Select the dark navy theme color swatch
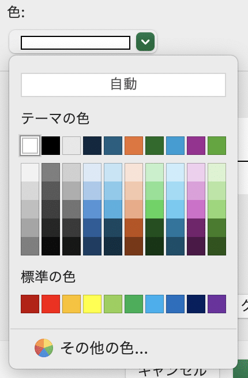Screen dimensions: 248x378 92,146
